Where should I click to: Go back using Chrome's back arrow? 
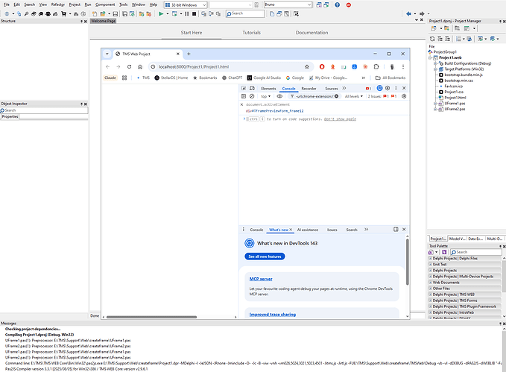107,67
